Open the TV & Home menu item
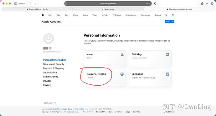216x116 pixels. click(x=117, y=15)
